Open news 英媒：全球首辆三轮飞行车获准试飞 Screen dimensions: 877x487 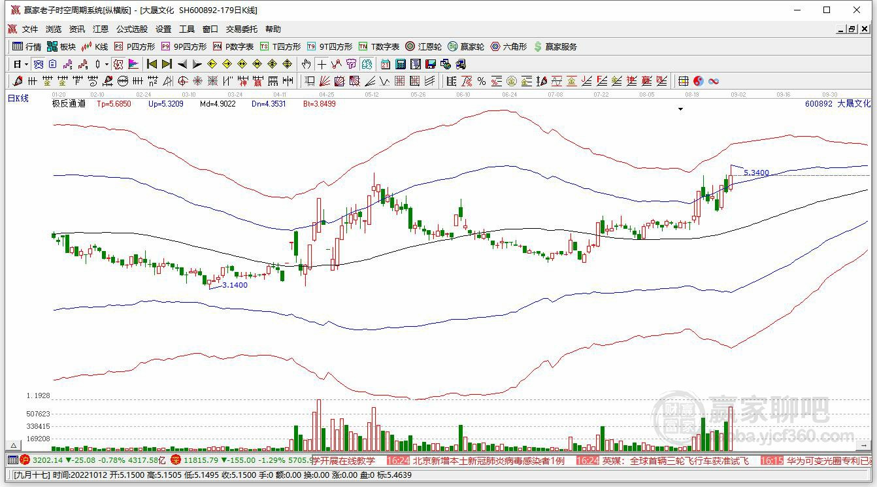click(x=675, y=461)
